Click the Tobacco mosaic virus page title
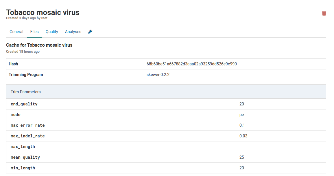 tap(43, 12)
